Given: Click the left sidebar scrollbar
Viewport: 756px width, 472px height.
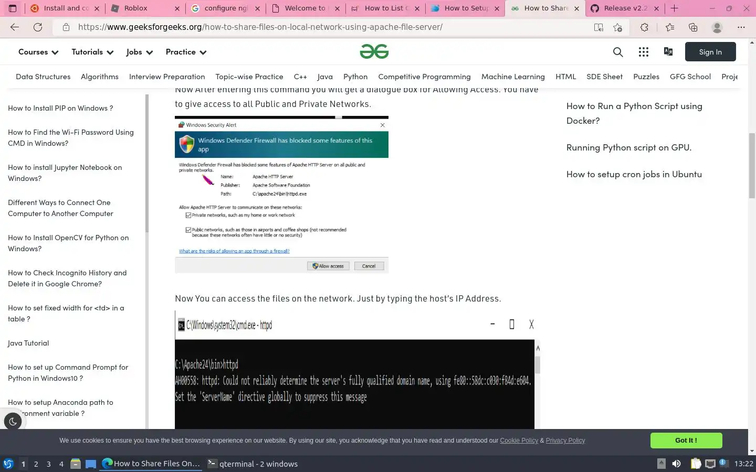Looking at the screenshot, I should (147, 164).
